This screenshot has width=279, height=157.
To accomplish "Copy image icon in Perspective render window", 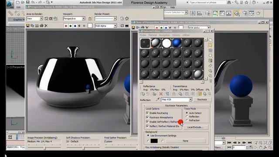I will pyautogui.click(x=32, y=26).
